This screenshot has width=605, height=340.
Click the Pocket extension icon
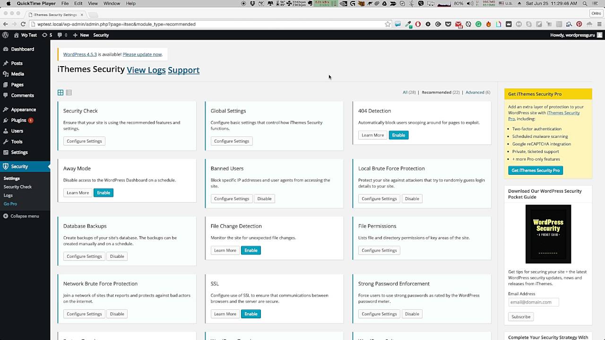[448, 24]
